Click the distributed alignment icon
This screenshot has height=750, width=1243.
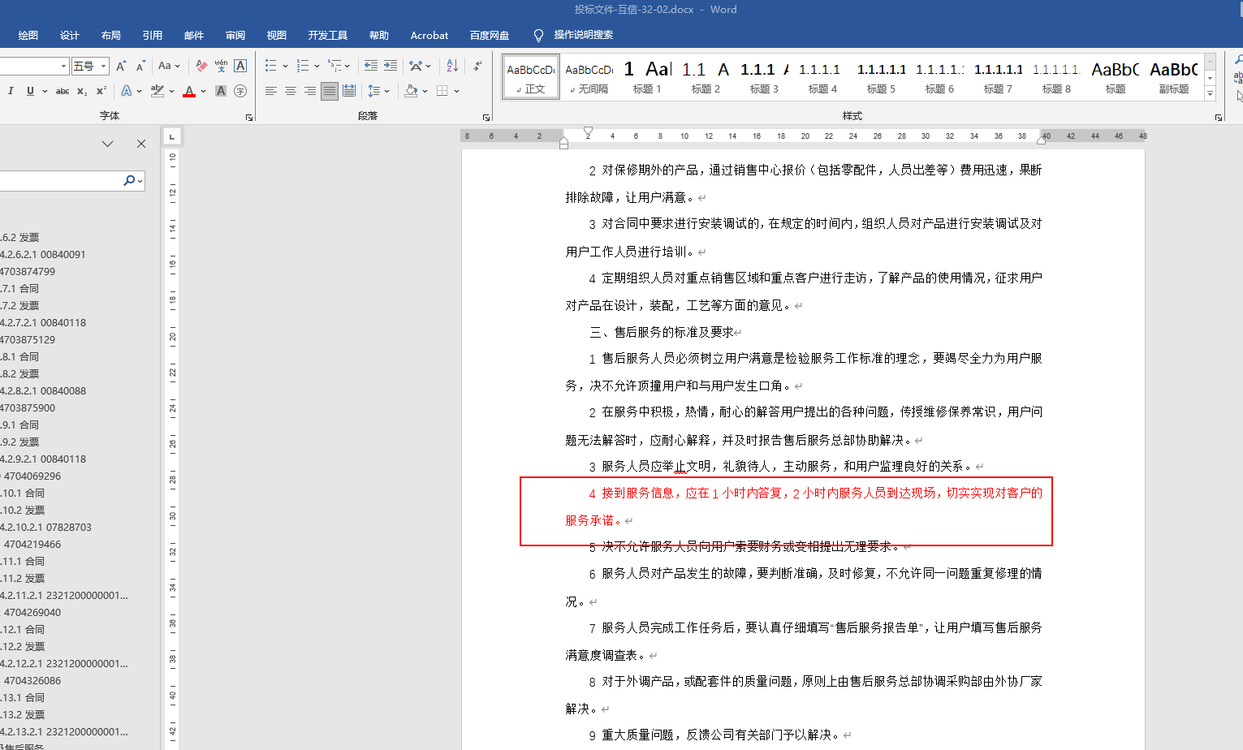(348, 91)
